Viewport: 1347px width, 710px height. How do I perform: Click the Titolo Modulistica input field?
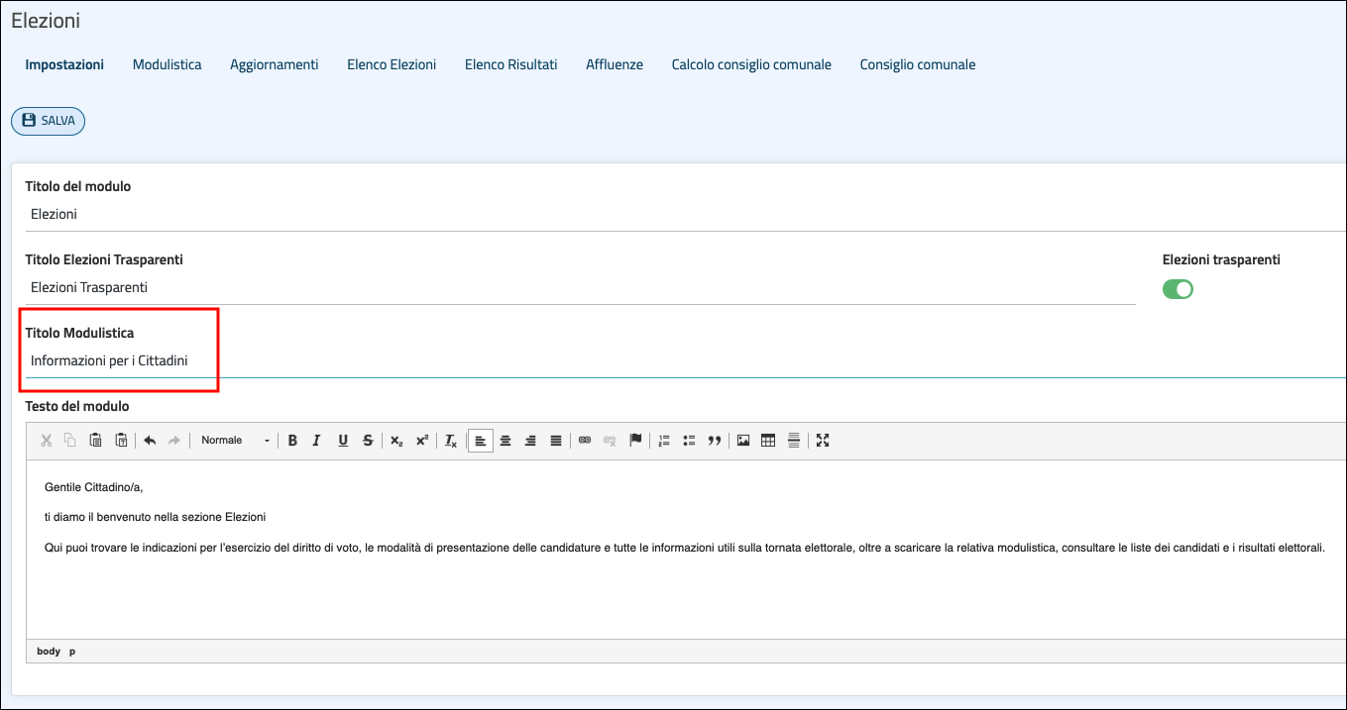[595, 361]
